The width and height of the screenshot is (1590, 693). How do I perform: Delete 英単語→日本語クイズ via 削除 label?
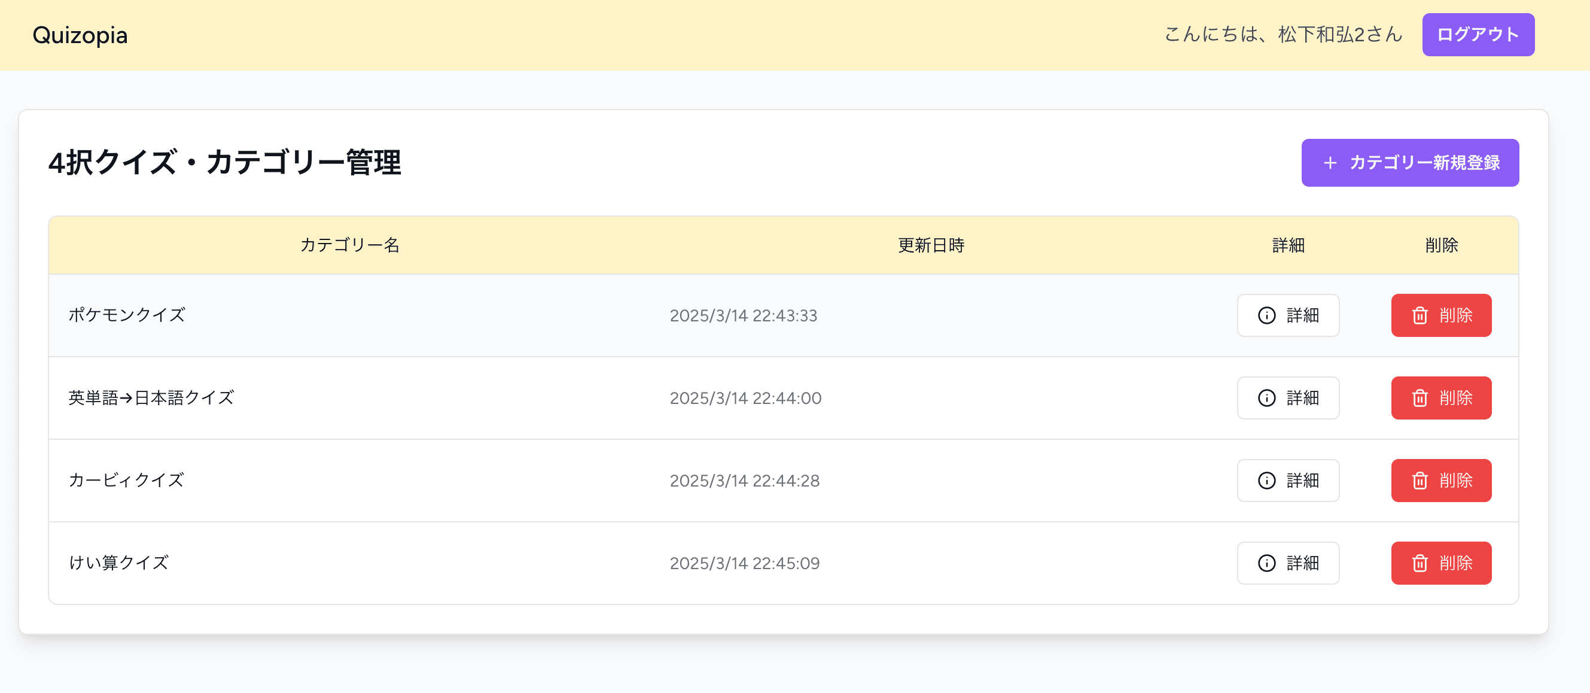(1456, 398)
